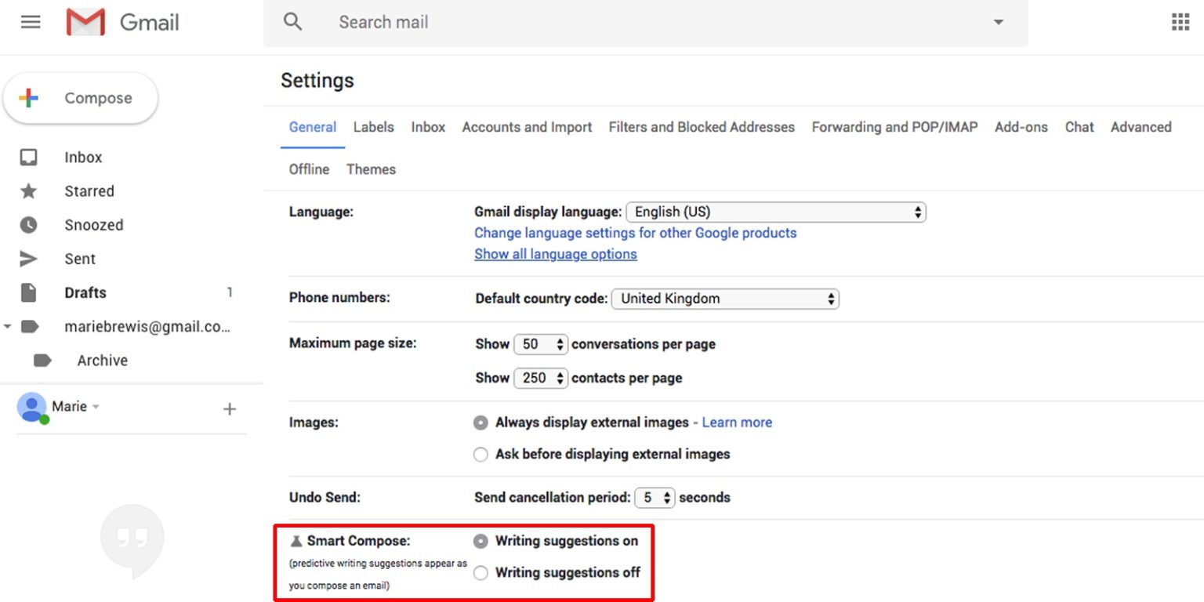Viewport: 1204px width, 602px height.
Task: Open the main navigation hamburger menu
Action: click(31, 21)
